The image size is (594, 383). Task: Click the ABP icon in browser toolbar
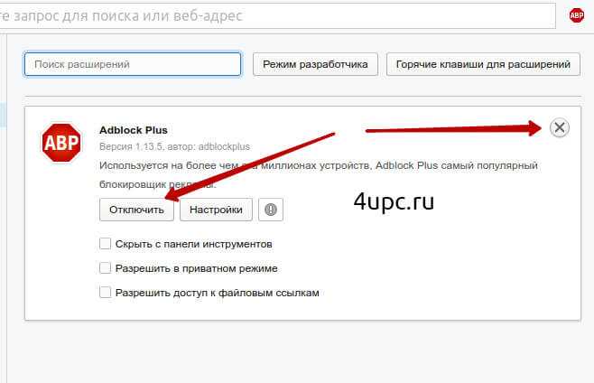pos(577,15)
